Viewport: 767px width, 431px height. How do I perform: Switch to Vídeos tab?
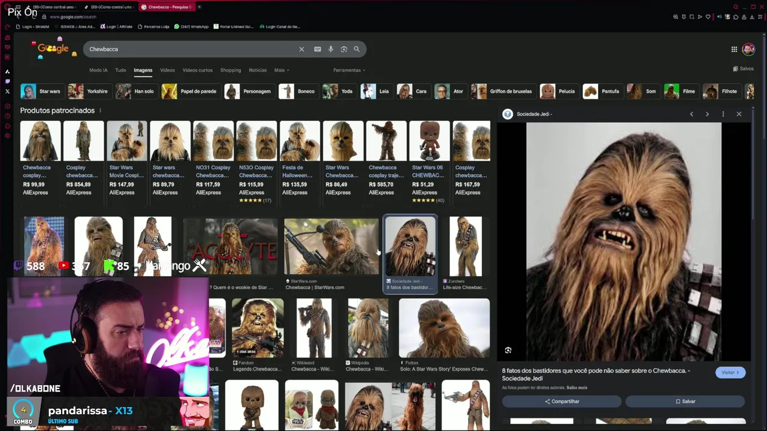click(167, 70)
